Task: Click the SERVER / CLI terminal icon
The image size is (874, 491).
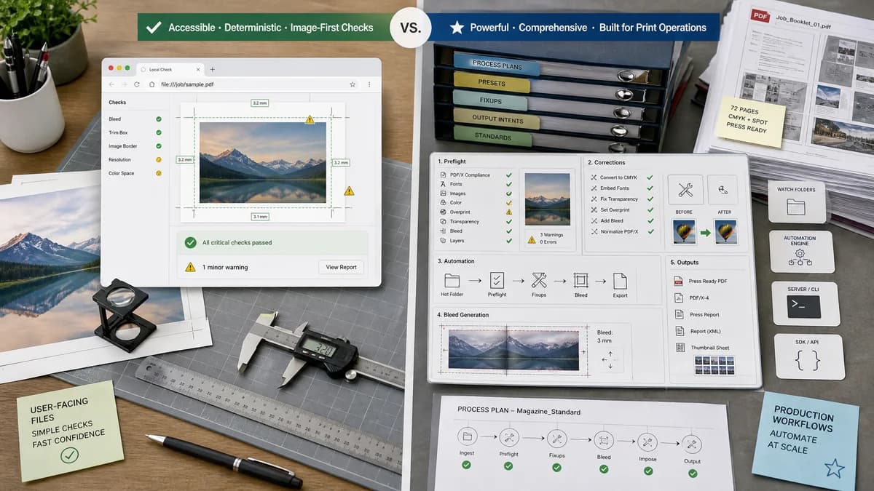Action: [x=804, y=306]
